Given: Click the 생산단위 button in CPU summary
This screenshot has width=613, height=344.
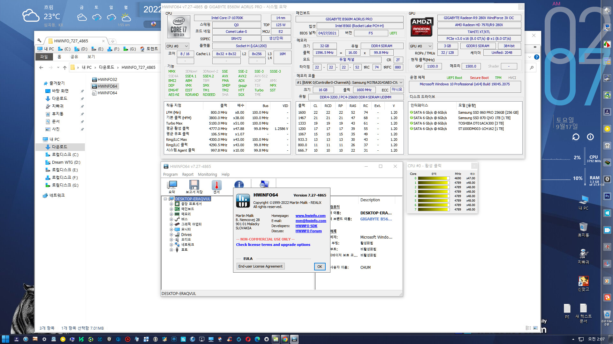Looking at the screenshot, I should (276, 38).
